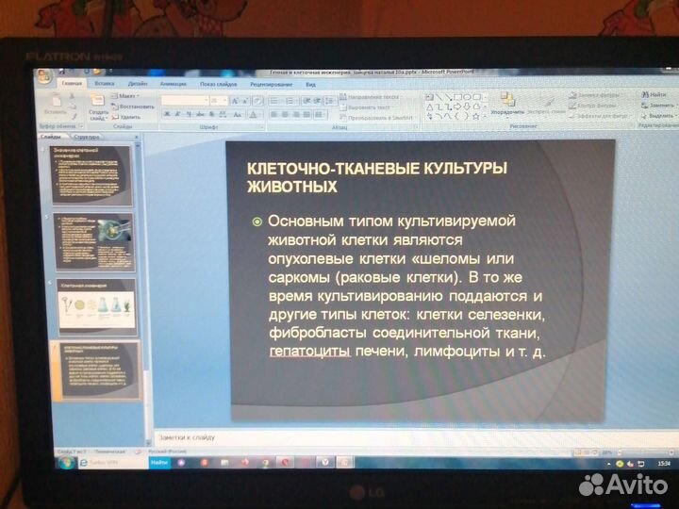The image size is (679, 509).
Task: Open the font name combo box
Action: (x=185, y=101)
